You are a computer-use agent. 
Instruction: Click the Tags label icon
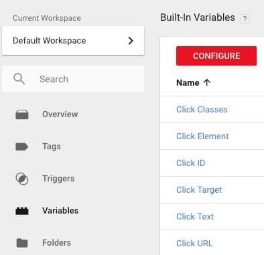click(x=21, y=147)
